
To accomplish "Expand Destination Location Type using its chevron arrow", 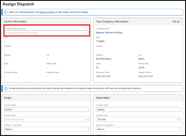I will click(178, 119).
